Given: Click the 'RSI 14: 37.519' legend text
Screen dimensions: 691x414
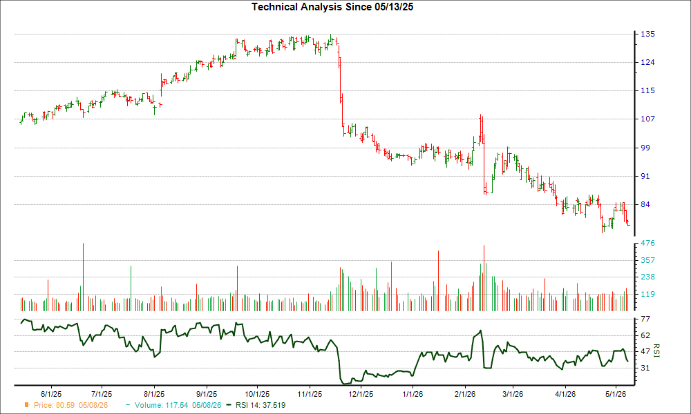Looking at the screenshot, I should 261,405.
